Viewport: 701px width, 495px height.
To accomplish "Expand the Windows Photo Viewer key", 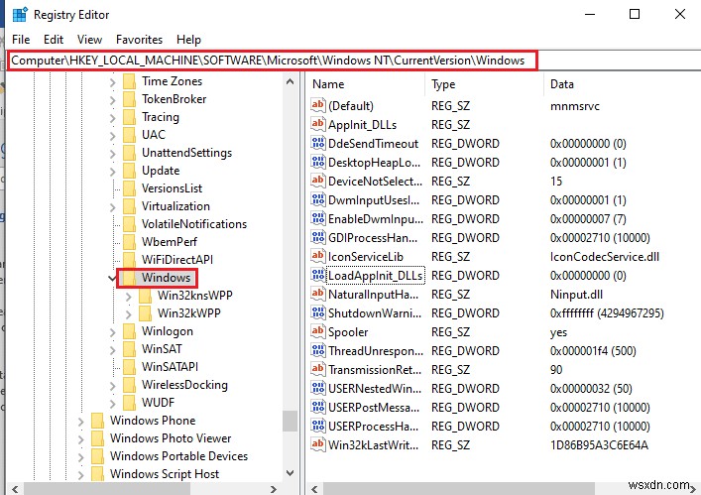I will 80,439.
